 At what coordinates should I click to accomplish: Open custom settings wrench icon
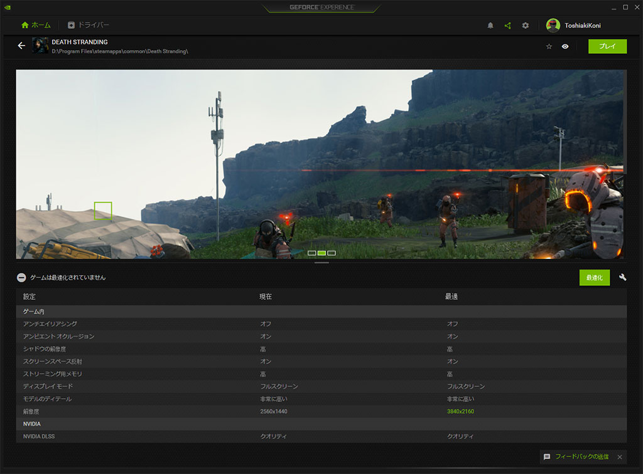(622, 277)
